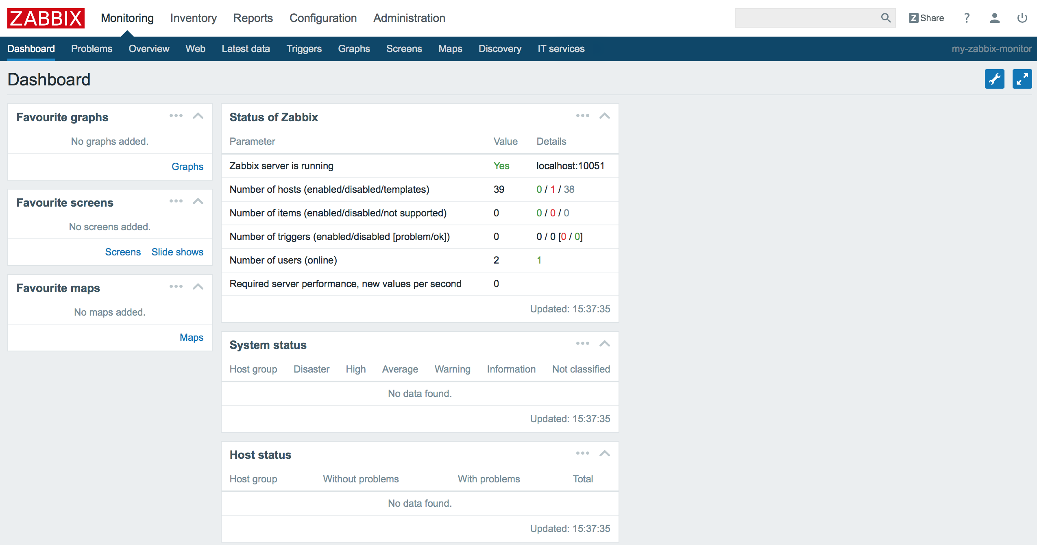Click 'Without problems' column header
The width and height of the screenshot is (1037, 545).
coord(361,479)
